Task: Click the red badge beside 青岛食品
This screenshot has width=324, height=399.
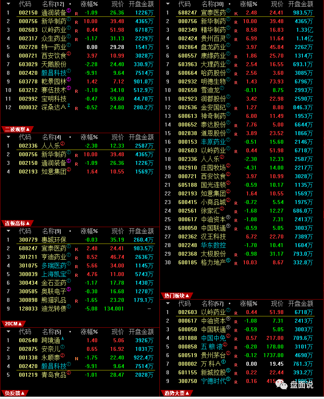Action: pos(69,373)
